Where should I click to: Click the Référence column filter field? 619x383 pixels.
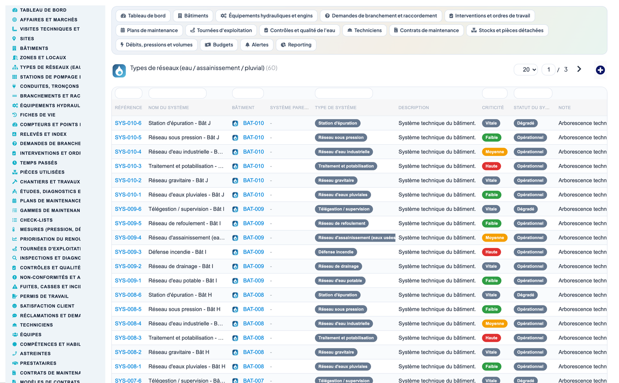[x=129, y=93]
